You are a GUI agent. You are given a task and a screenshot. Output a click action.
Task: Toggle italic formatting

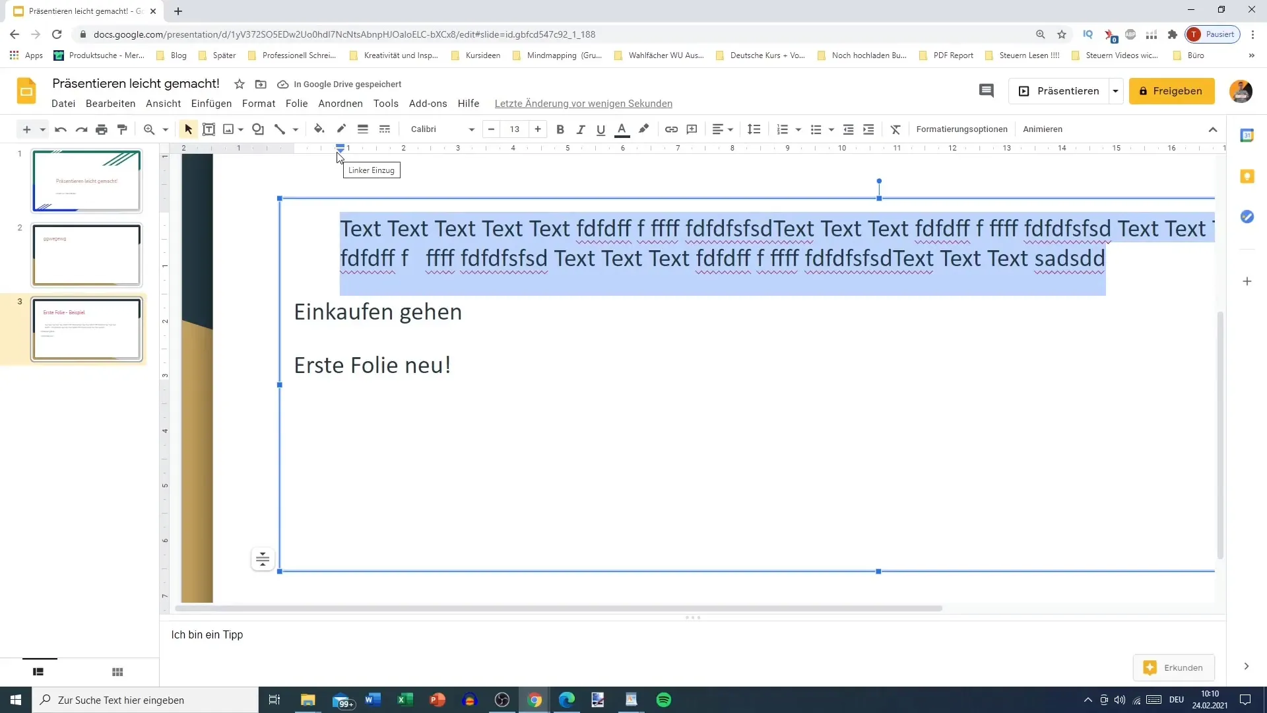tap(581, 129)
